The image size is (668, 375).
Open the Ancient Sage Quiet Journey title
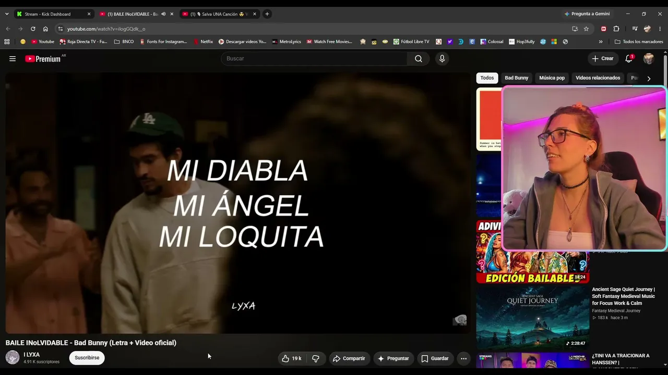[x=624, y=296]
